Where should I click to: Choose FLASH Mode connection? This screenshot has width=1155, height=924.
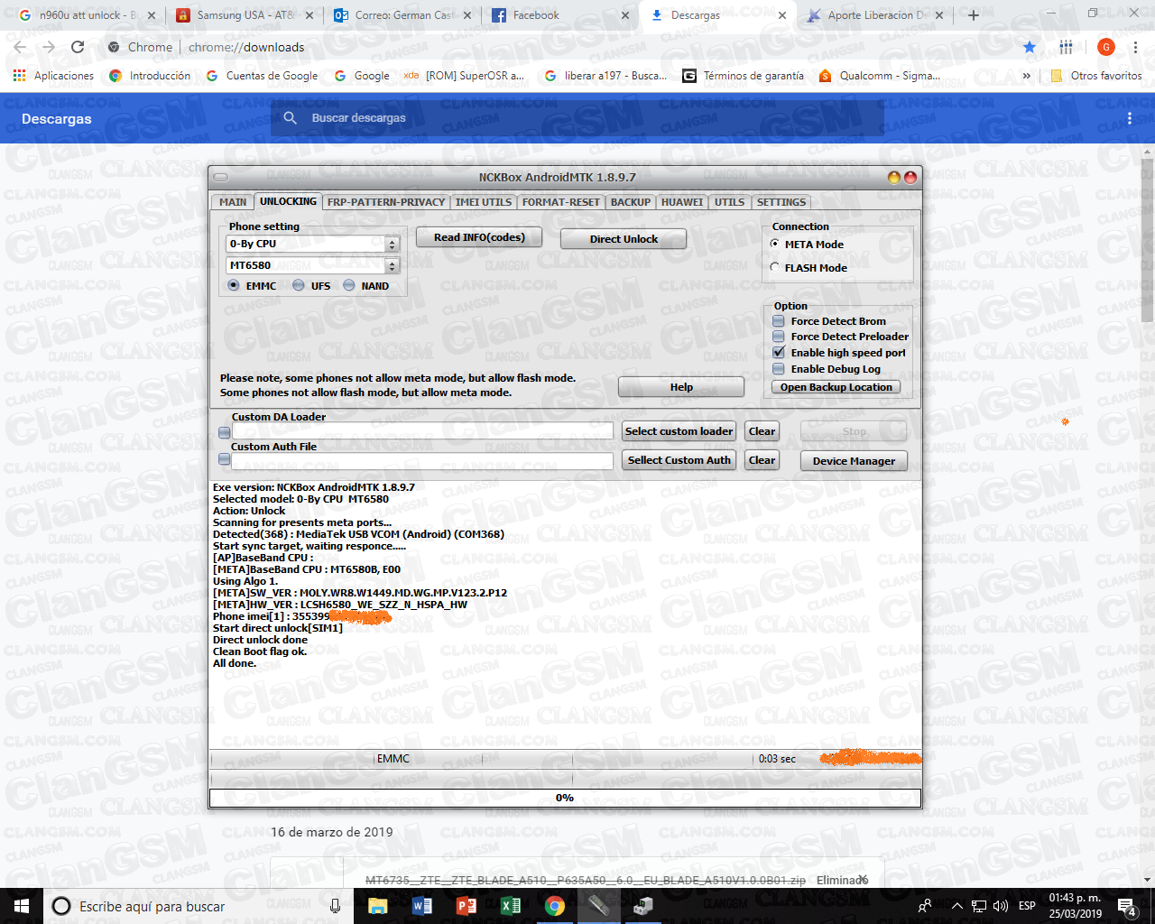tap(775, 267)
